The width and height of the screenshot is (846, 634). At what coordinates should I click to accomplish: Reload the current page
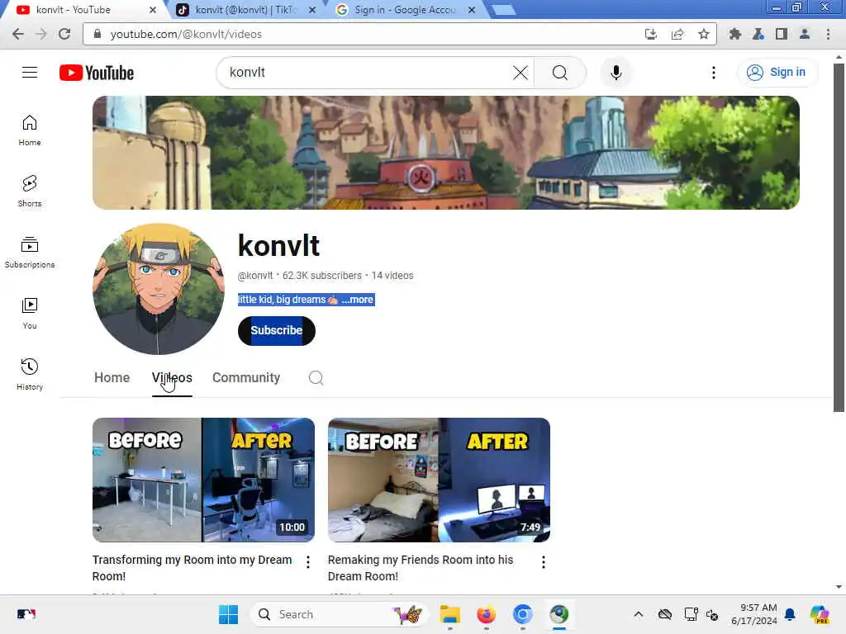[x=64, y=34]
